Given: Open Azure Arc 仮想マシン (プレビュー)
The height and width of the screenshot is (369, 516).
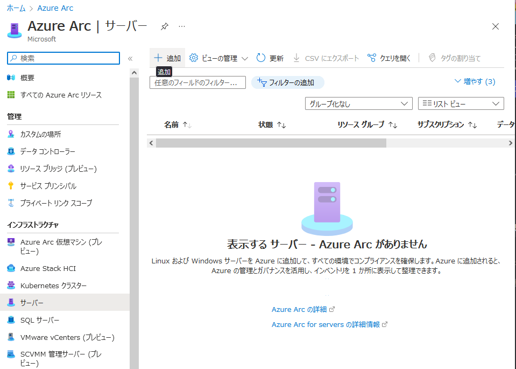Looking at the screenshot, I should 62,246.
